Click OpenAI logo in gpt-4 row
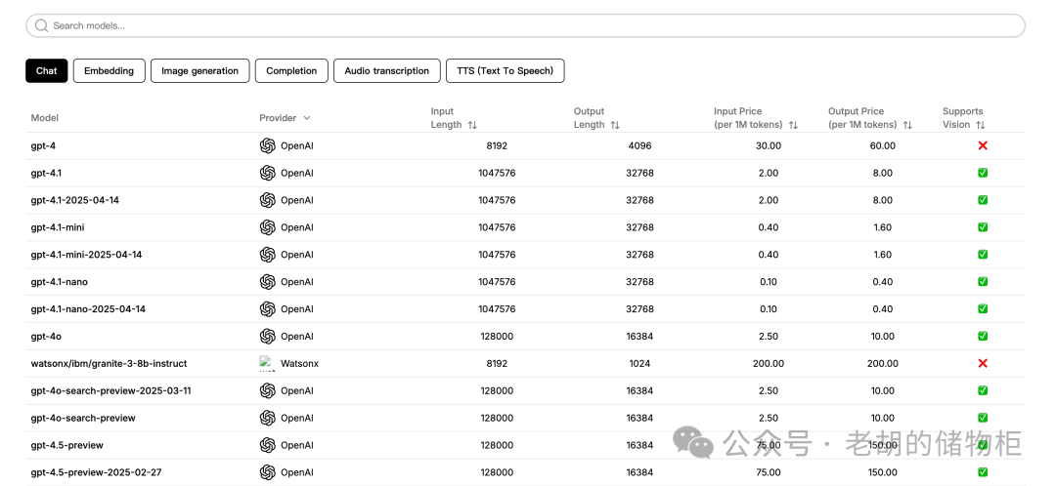The width and height of the screenshot is (1056, 486). (267, 145)
